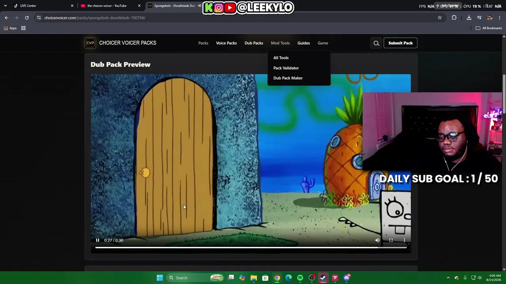This screenshot has height=284, width=506.
Task: Open the Chrome three-dot menu
Action: click(500, 18)
